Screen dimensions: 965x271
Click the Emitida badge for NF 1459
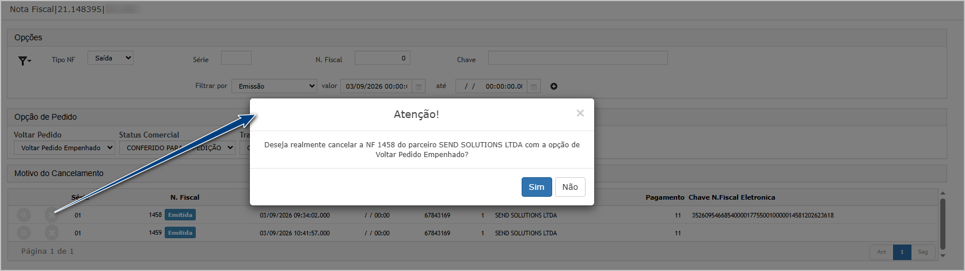pos(180,232)
